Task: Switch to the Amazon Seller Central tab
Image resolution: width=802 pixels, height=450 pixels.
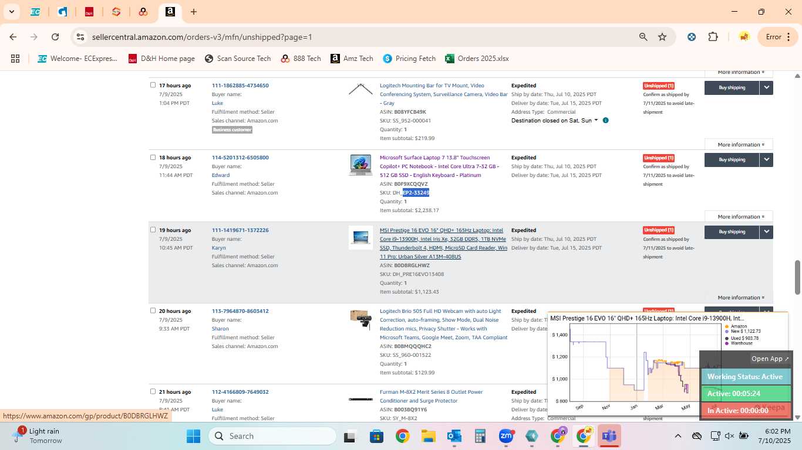Action: coord(170,12)
